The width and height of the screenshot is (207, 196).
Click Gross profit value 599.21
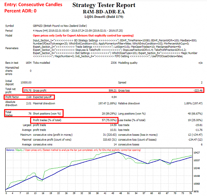tap(113, 91)
